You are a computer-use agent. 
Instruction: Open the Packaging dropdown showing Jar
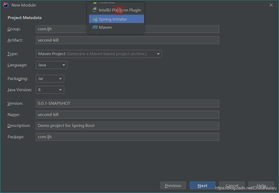[x=50, y=79]
